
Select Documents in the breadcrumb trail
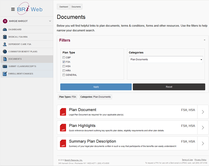click(x=76, y=7)
